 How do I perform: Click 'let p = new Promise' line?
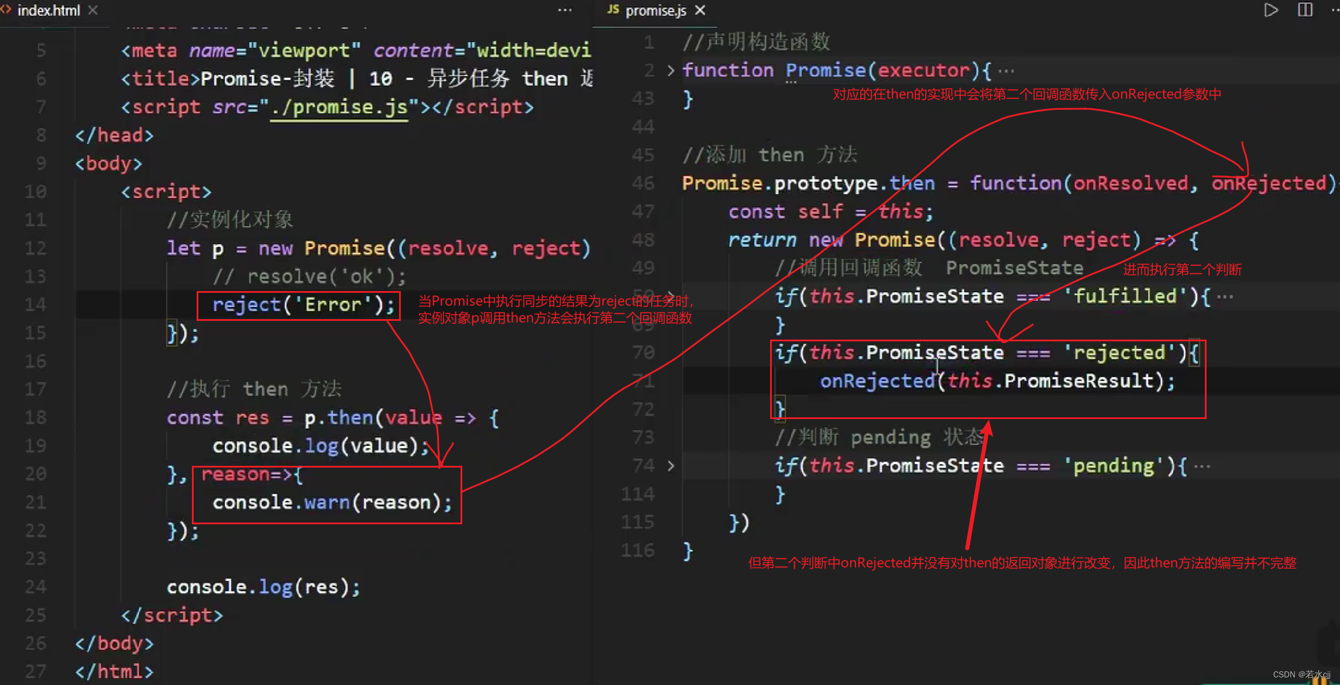pyautogui.click(x=379, y=248)
